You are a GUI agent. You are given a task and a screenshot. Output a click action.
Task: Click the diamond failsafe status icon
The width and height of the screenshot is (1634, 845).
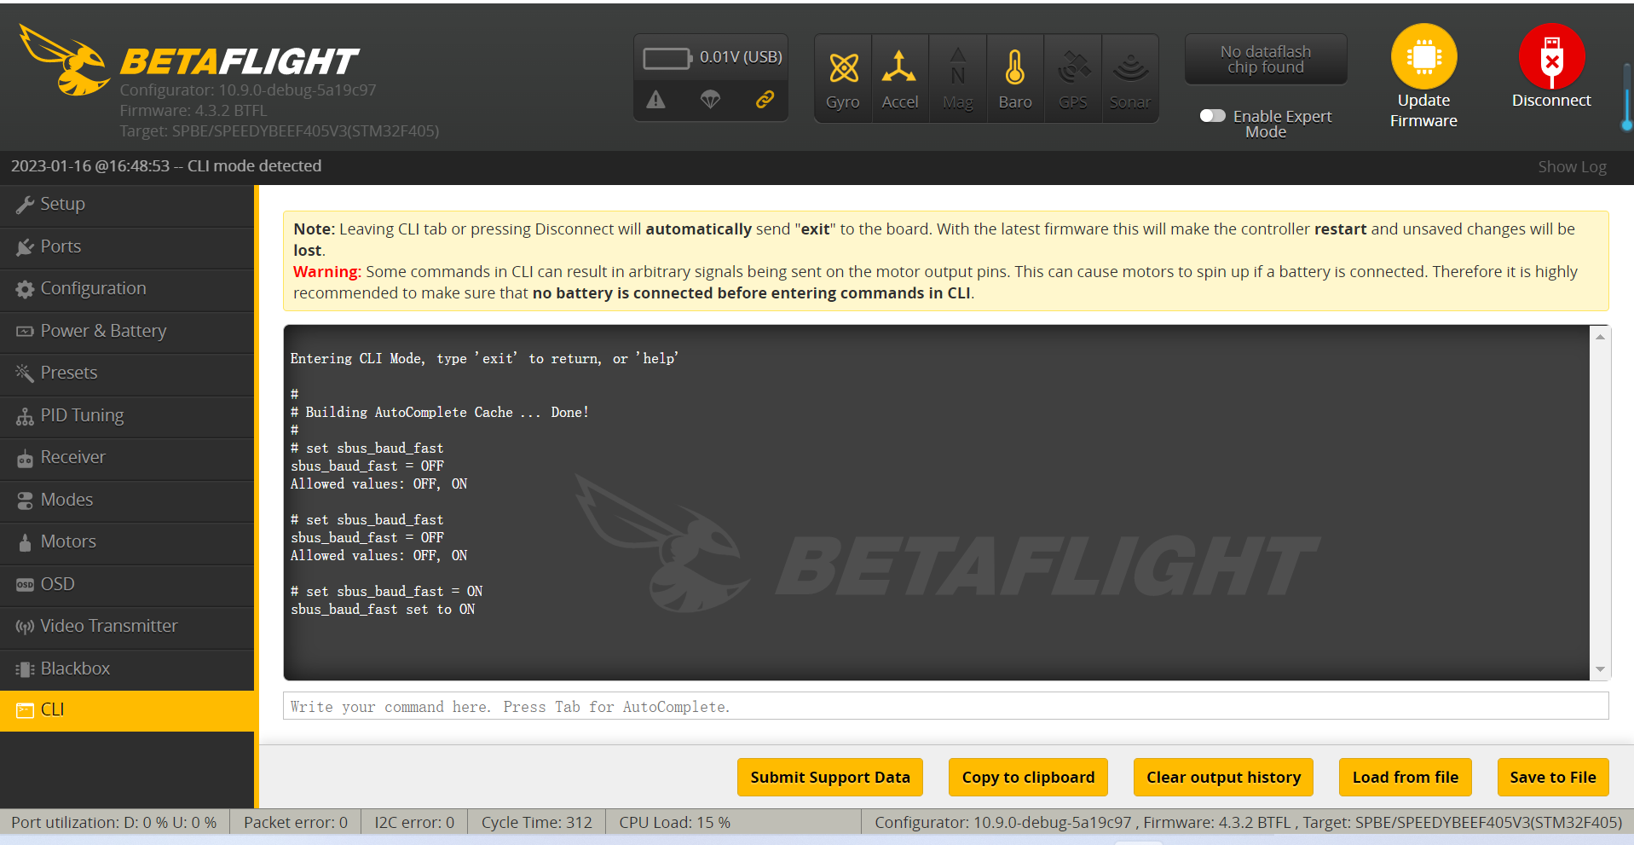pyautogui.click(x=710, y=100)
